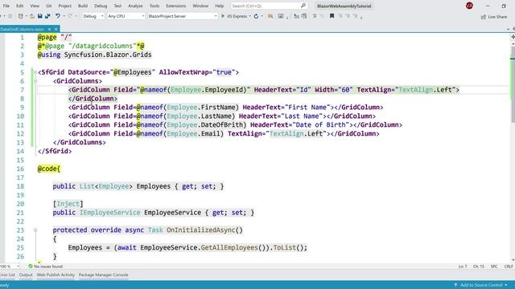Open the Analyze menu

[x=135, y=6]
